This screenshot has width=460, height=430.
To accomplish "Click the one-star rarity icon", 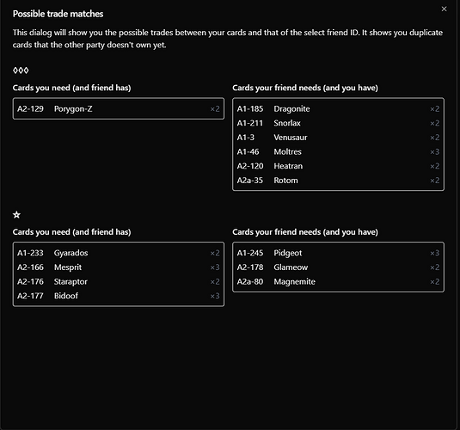I will click(16, 215).
